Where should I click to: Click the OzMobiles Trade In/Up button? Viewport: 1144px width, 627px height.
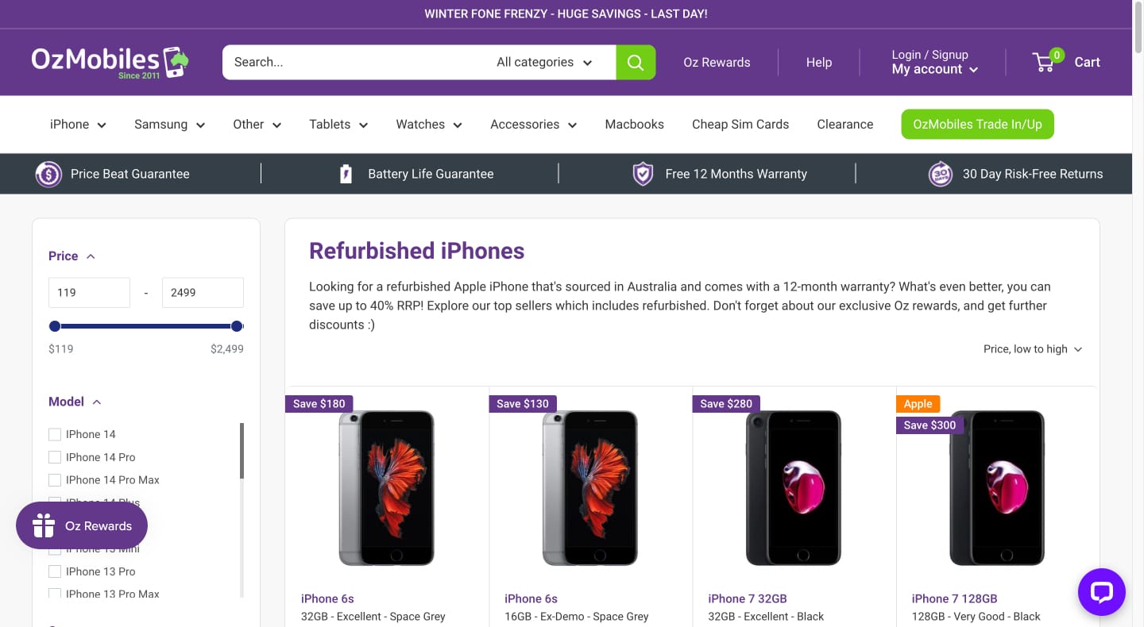[977, 125]
